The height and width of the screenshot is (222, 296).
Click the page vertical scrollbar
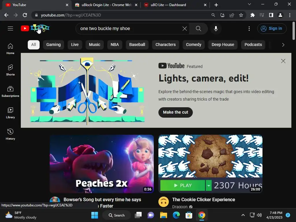[x=294, y=31]
